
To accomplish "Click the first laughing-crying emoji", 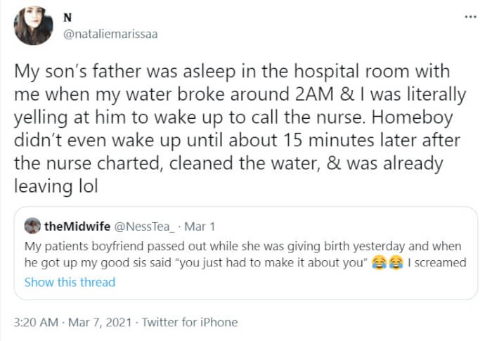I will tap(379, 264).
